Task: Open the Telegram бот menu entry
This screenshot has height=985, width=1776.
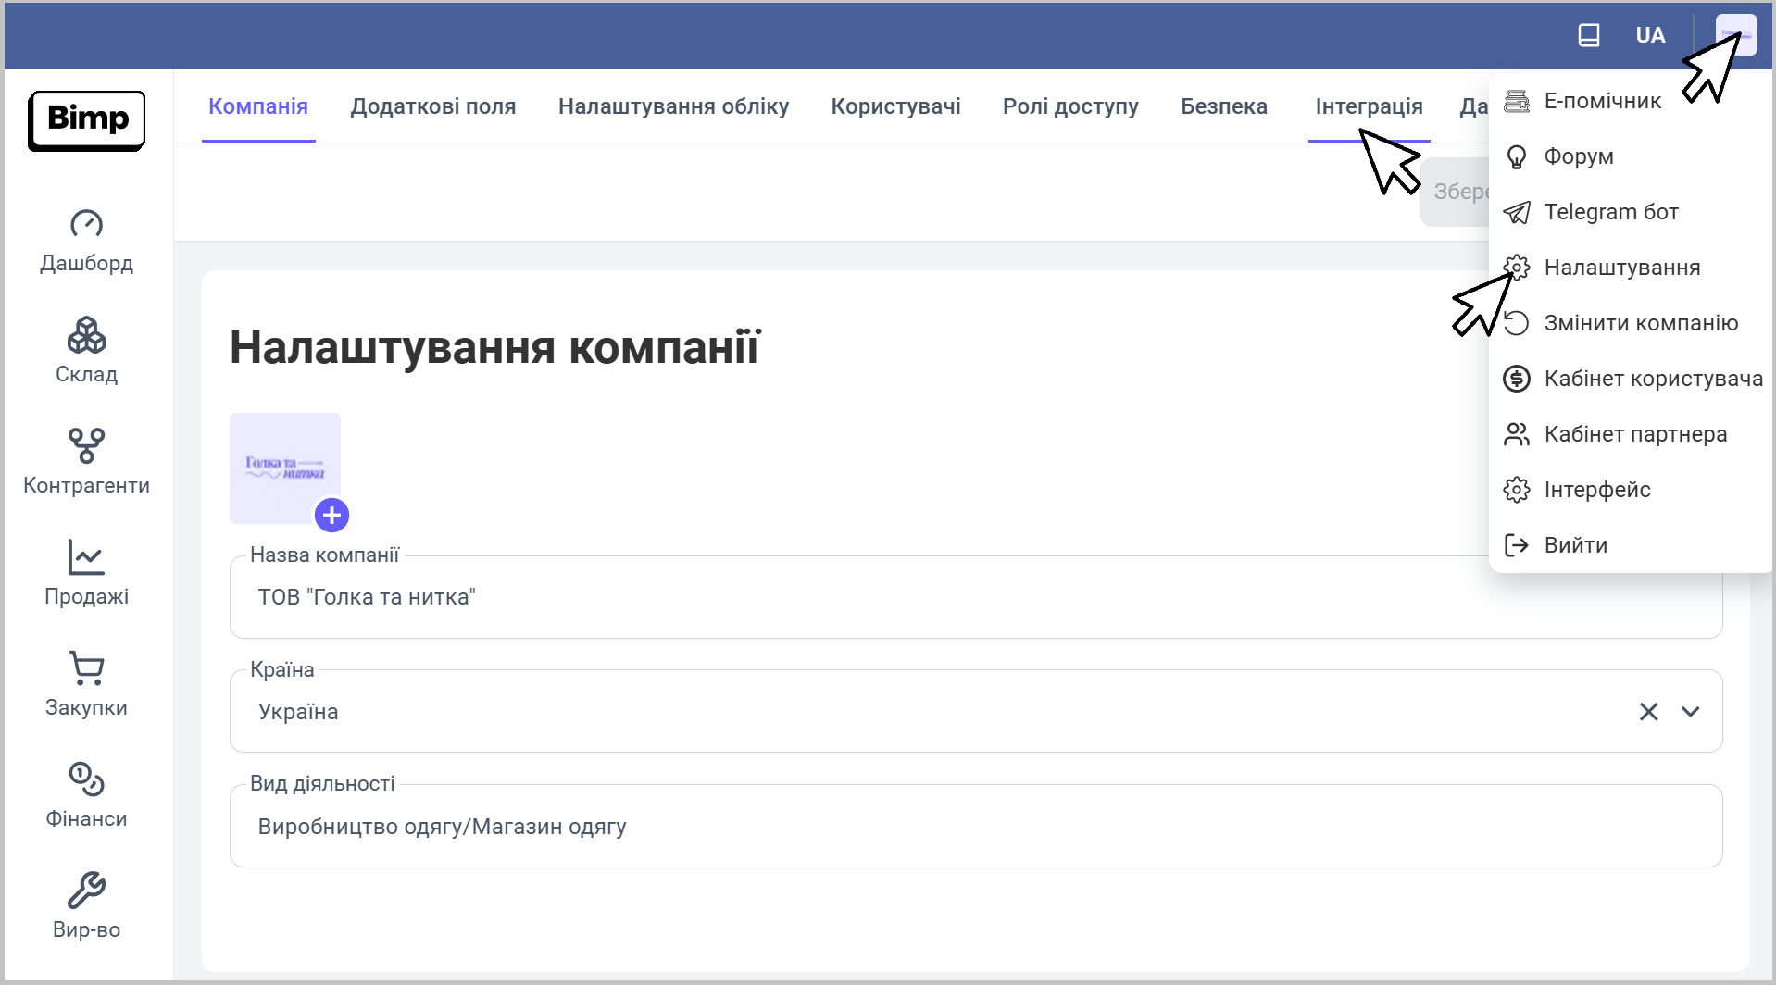Action: tap(1610, 212)
